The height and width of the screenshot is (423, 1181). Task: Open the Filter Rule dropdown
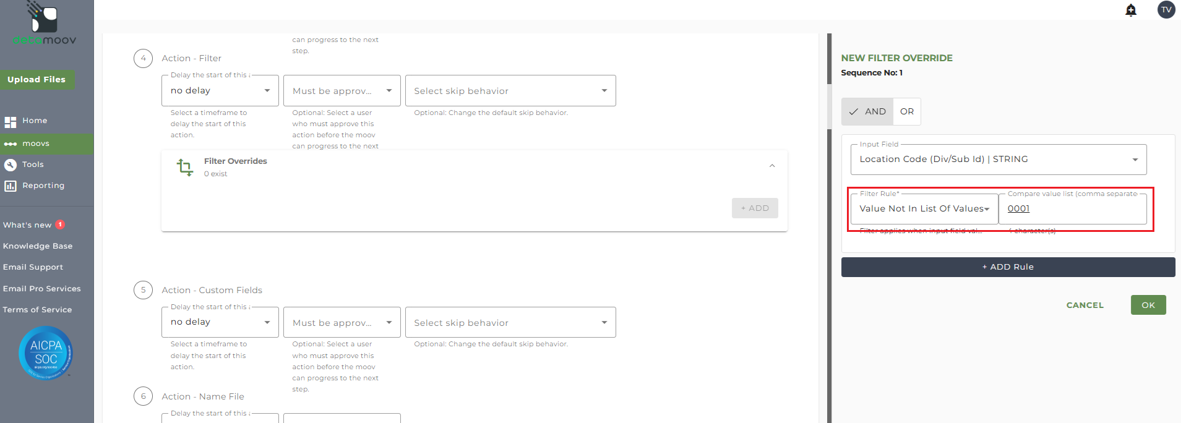924,209
